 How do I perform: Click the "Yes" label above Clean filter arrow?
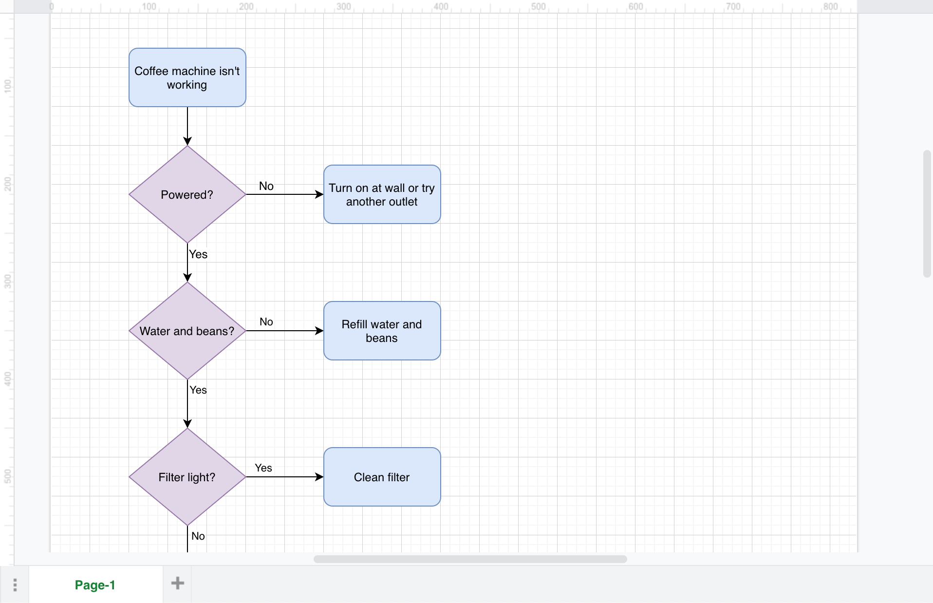(x=263, y=468)
